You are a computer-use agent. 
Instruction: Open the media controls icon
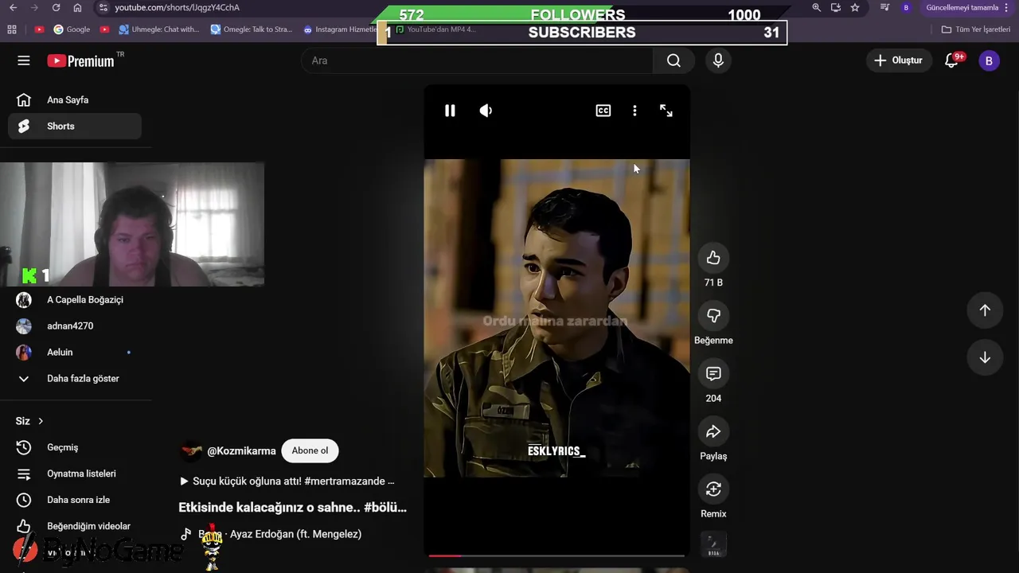[x=885, y=7]
